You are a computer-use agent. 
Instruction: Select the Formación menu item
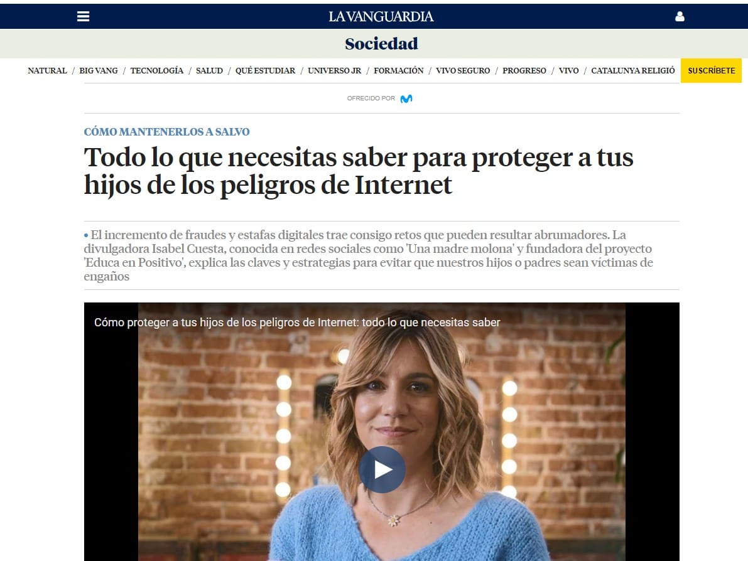coord(398,70)
